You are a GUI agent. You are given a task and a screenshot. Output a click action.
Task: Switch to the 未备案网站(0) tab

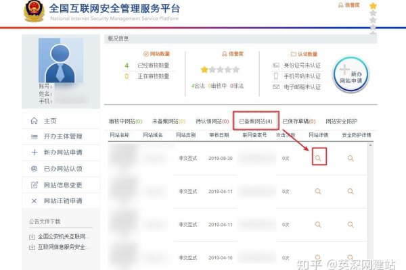point(168,122)
